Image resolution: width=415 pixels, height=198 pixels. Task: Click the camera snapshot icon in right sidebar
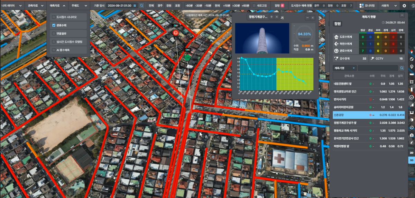coord(412,135)
